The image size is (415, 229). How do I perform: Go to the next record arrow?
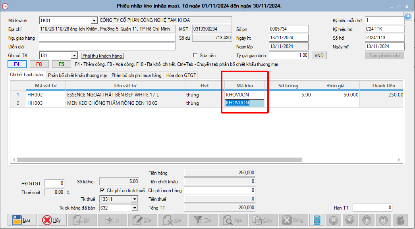[367, 220]
